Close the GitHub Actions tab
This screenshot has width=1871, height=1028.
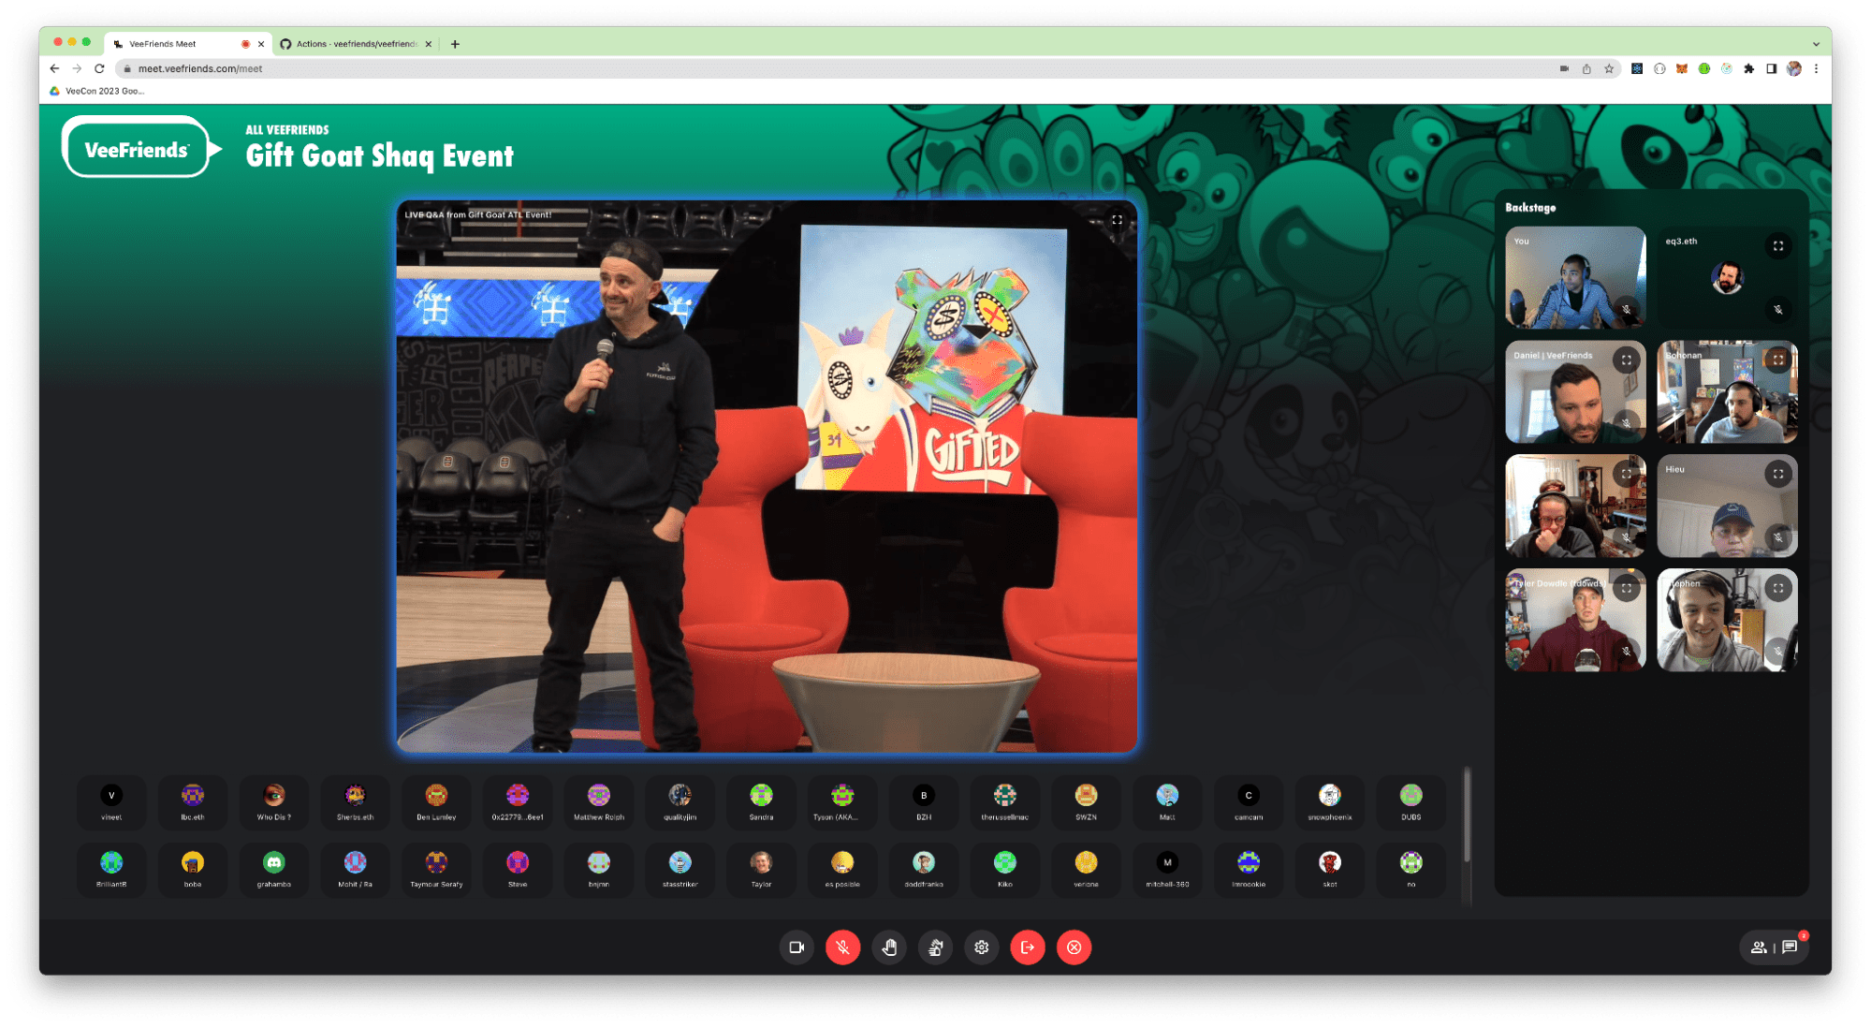(429, 44)
